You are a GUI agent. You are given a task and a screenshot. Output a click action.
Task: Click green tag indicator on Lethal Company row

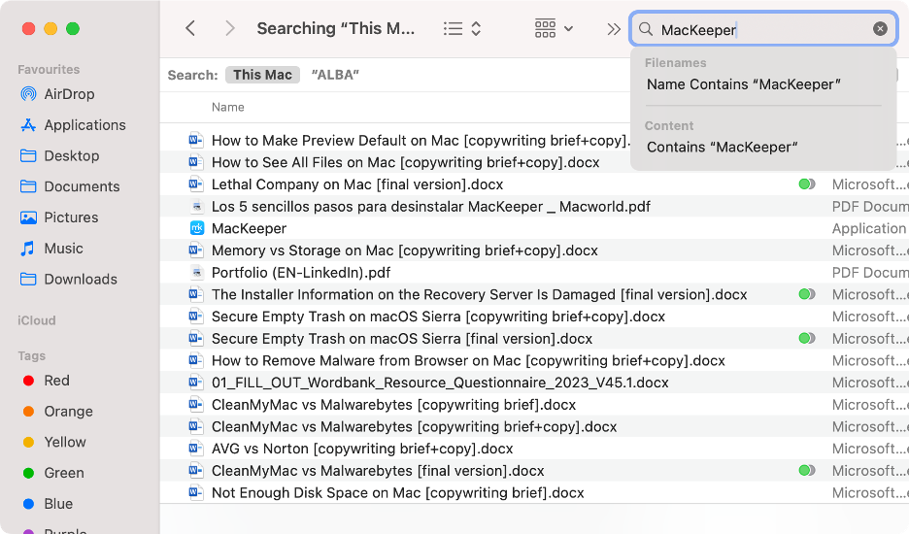click(x=806, y=184)
